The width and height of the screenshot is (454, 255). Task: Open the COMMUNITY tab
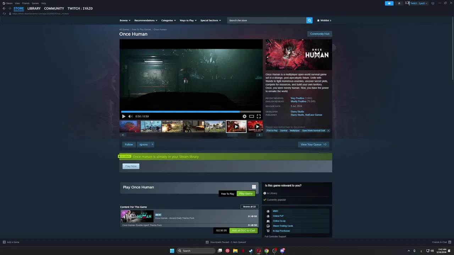[x=54, y=8]
